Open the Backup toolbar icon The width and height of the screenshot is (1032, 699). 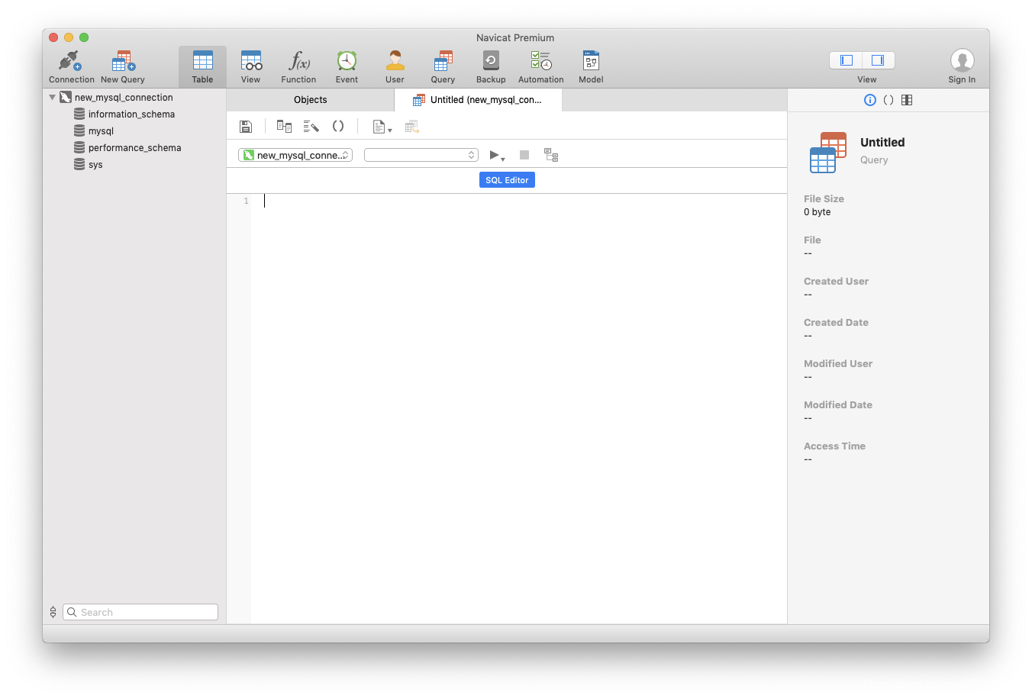click(491, 66)
